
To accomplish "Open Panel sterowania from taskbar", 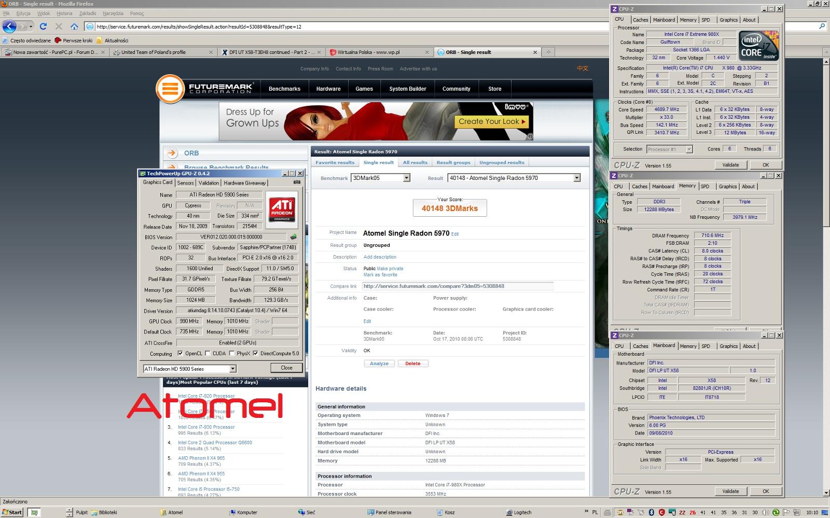I will [389, 512].
